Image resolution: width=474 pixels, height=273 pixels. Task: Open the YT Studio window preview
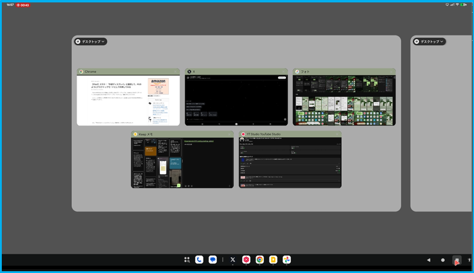(290, 162)
